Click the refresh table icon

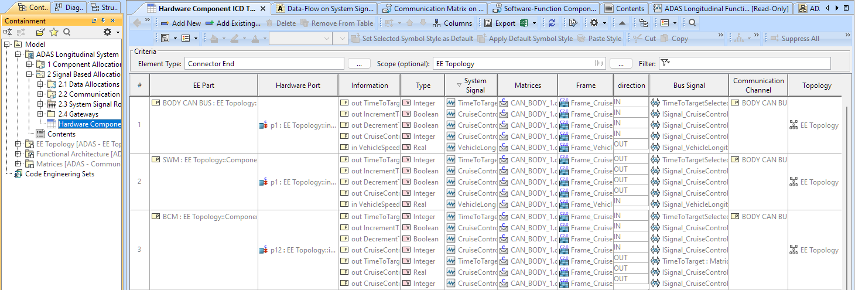(x=552, y=23)
